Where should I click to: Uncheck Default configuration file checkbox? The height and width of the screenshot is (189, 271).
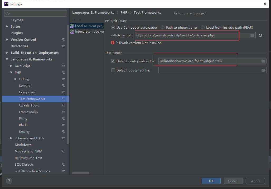[113, 61]
